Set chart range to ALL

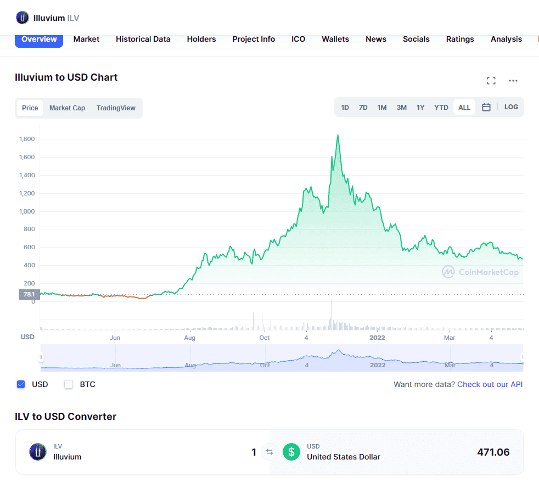point(464,107)
